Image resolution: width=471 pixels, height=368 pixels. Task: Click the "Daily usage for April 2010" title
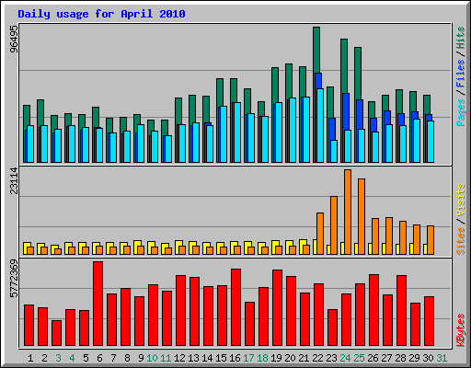101,14
